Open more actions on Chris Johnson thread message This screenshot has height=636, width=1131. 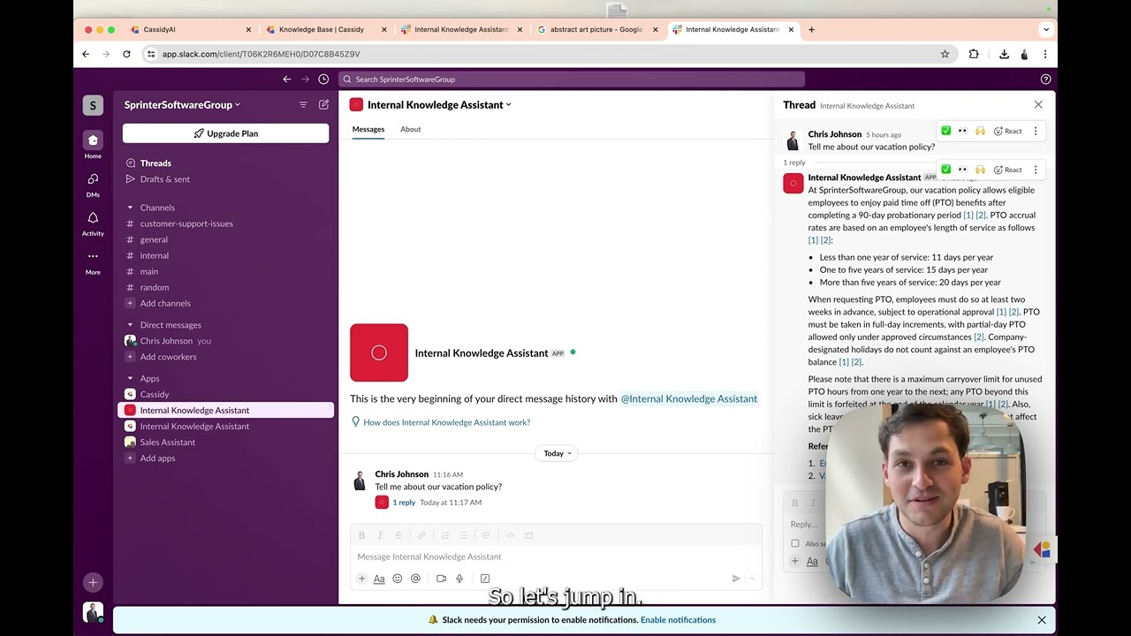[1036, 131]
